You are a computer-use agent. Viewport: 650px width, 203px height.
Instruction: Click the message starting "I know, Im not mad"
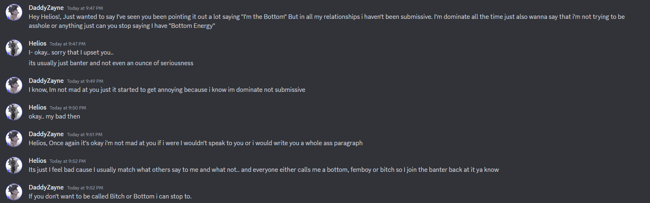point(166,90)
